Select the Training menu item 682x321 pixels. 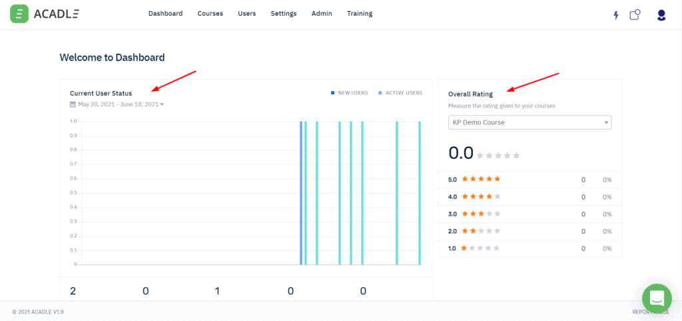[360, 14]
